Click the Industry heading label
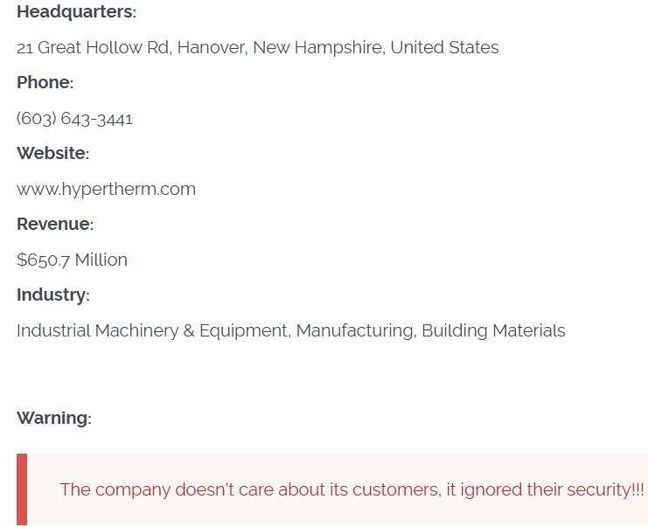 pyautogui.click(x=52, y=295)
